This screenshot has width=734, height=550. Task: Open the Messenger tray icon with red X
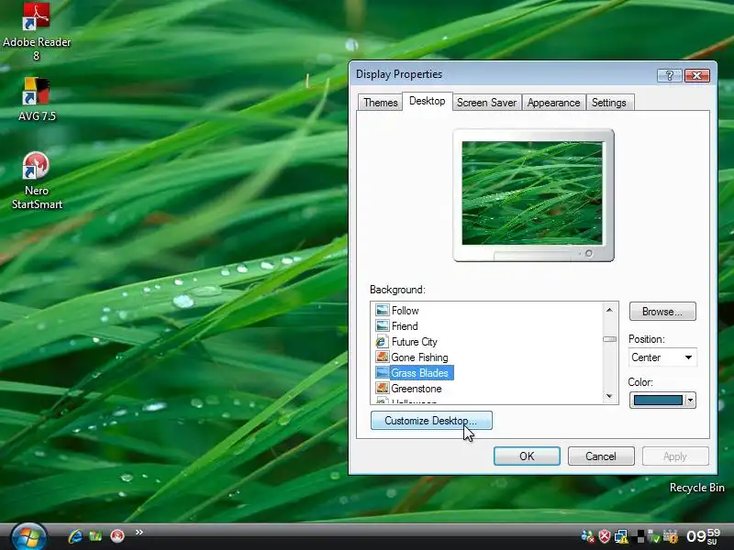[587, 536]
